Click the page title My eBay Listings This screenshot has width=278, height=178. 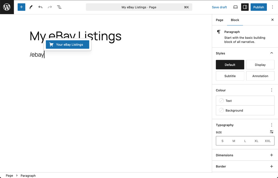pyautogui.click(x=75, y=36)
